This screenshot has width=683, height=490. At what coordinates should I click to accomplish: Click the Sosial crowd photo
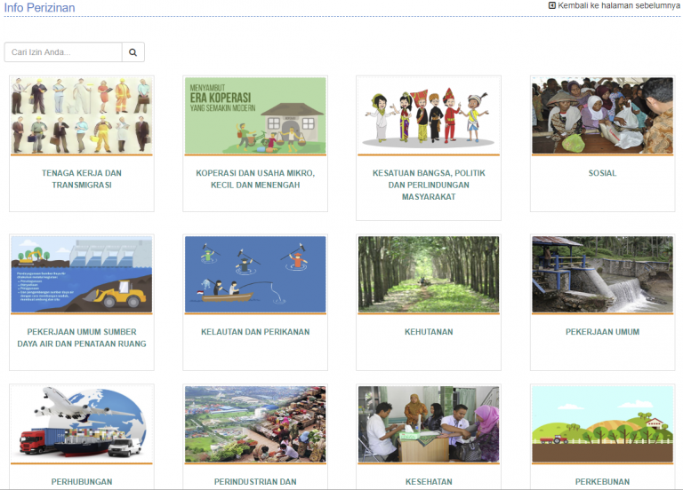(x=602, y=115)
